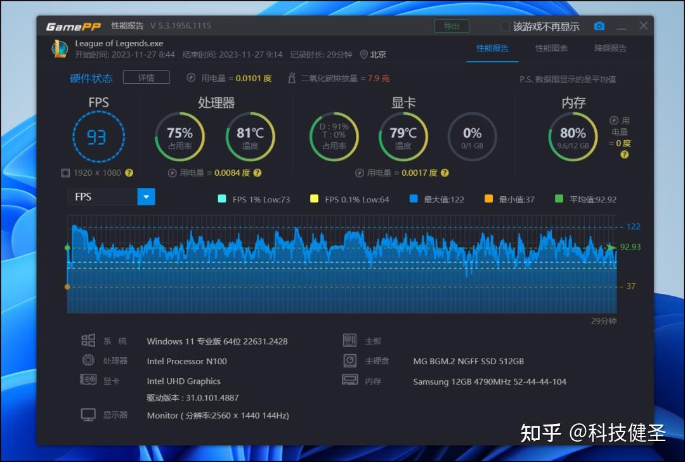
Task: Click the processor 75% usage gauge
Action: 180,137
